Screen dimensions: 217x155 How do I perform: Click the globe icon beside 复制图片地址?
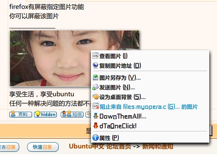tap(96, 65)
